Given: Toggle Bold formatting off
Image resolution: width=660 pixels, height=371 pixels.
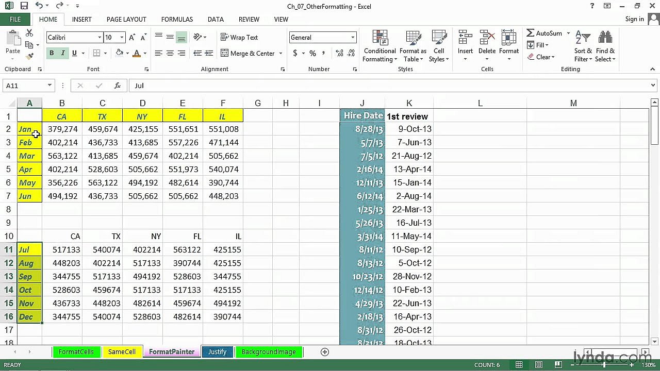Looking at the screenshot, I should click(52, 53).
